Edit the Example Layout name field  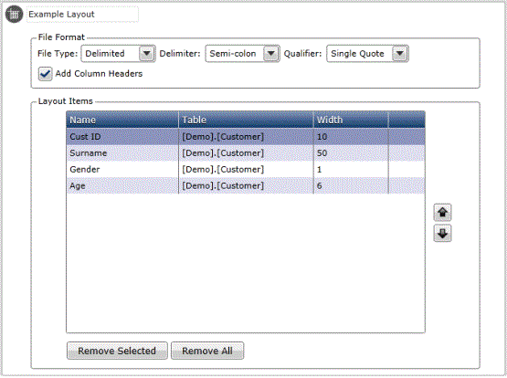[82, 15]
